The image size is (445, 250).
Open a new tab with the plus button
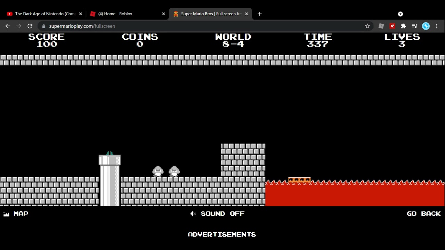259,14
